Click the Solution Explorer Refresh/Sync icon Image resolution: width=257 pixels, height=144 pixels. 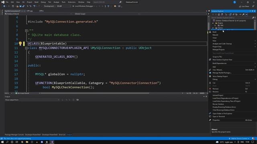tap(230, 14)
